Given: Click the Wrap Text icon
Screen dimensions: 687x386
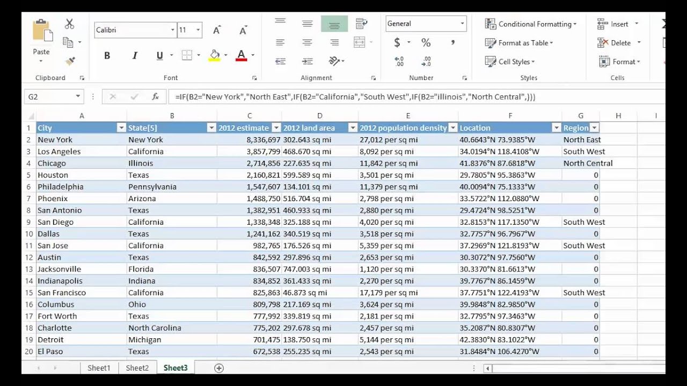Looking at the screenshot, I should (361, 24).
